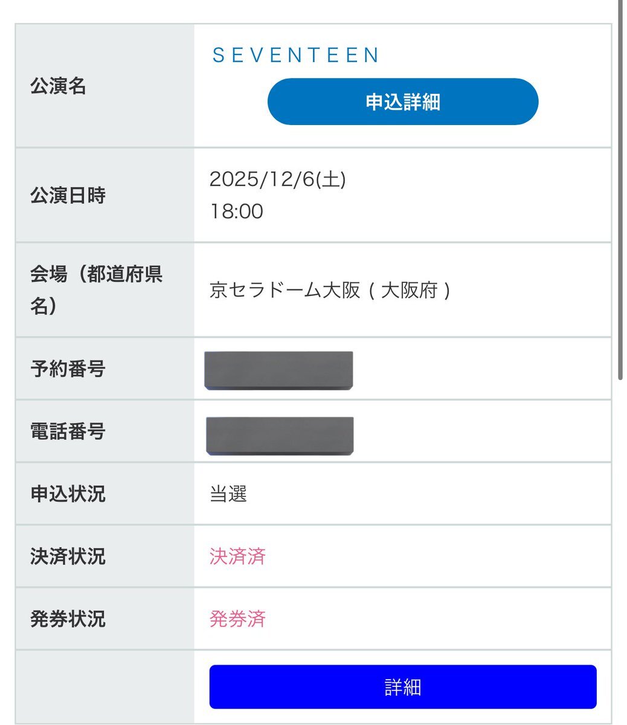The height and width of the screenshot is (725, 627).
Task: Click the 当選 status text
Action: tap(228, 495)
